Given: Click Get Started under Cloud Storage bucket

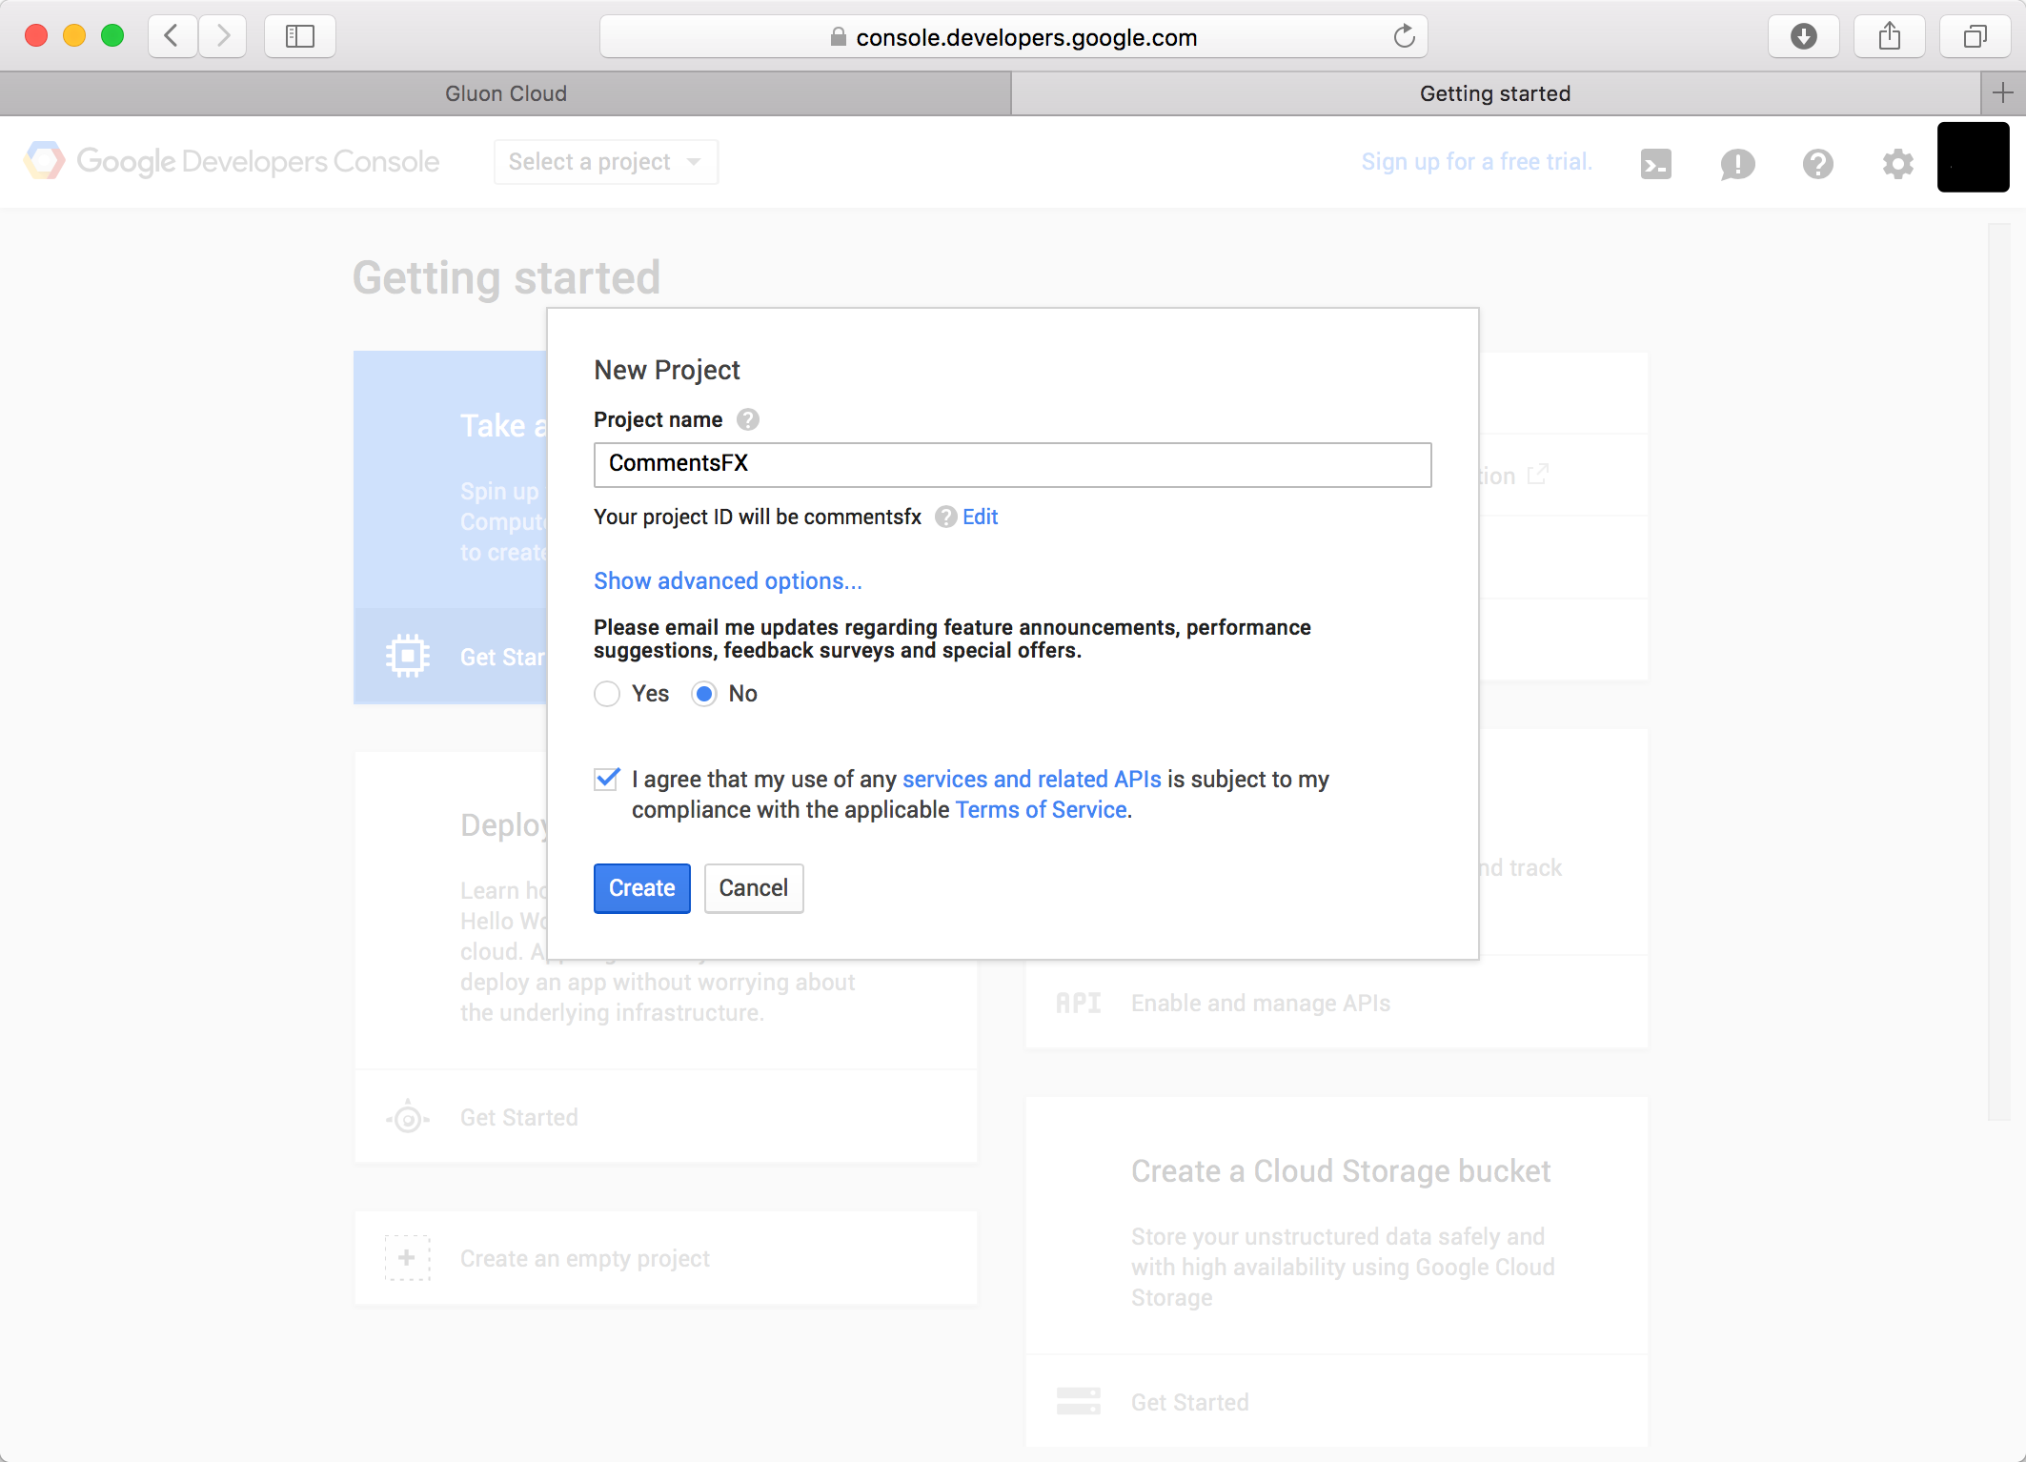Looking at the screenshot, I should point(1190,1402).
